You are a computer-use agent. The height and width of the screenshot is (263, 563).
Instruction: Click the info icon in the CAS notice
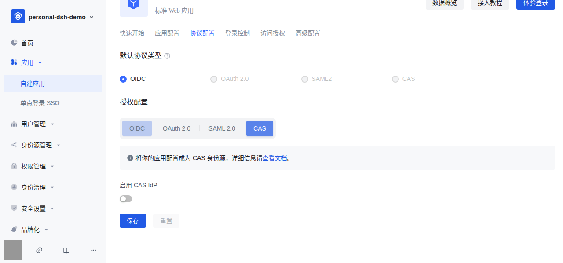pos(130,158)
